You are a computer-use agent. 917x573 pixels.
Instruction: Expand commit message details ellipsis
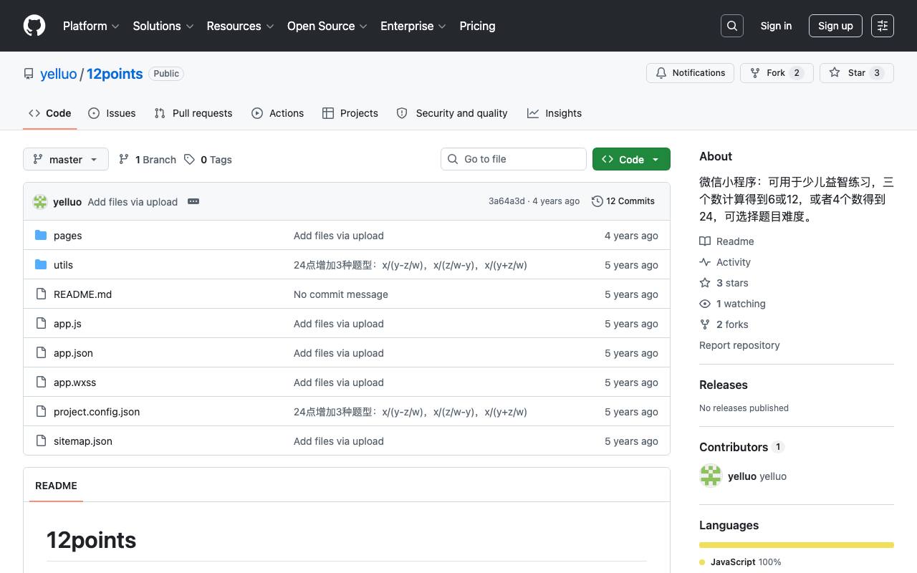point(193,201)
